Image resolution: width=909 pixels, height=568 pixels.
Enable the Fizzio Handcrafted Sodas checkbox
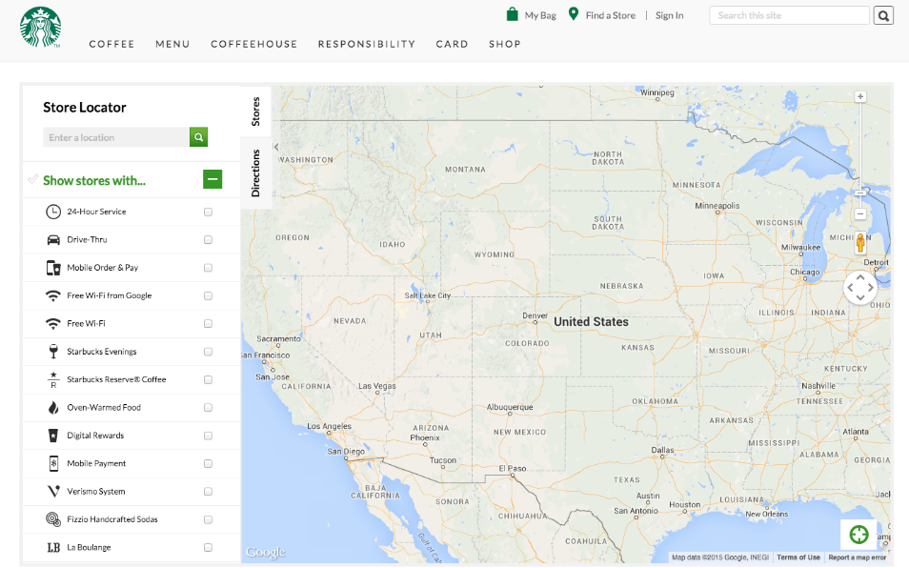point(208,519)
